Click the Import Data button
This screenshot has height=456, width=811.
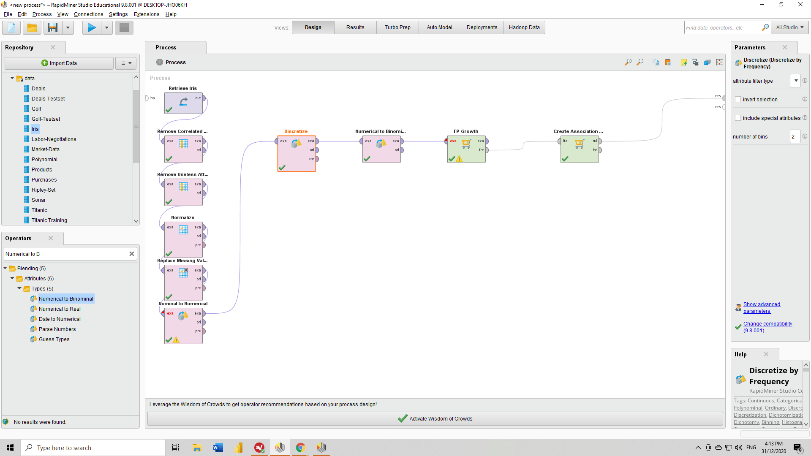pyautogui.click(x=59, y=63)
